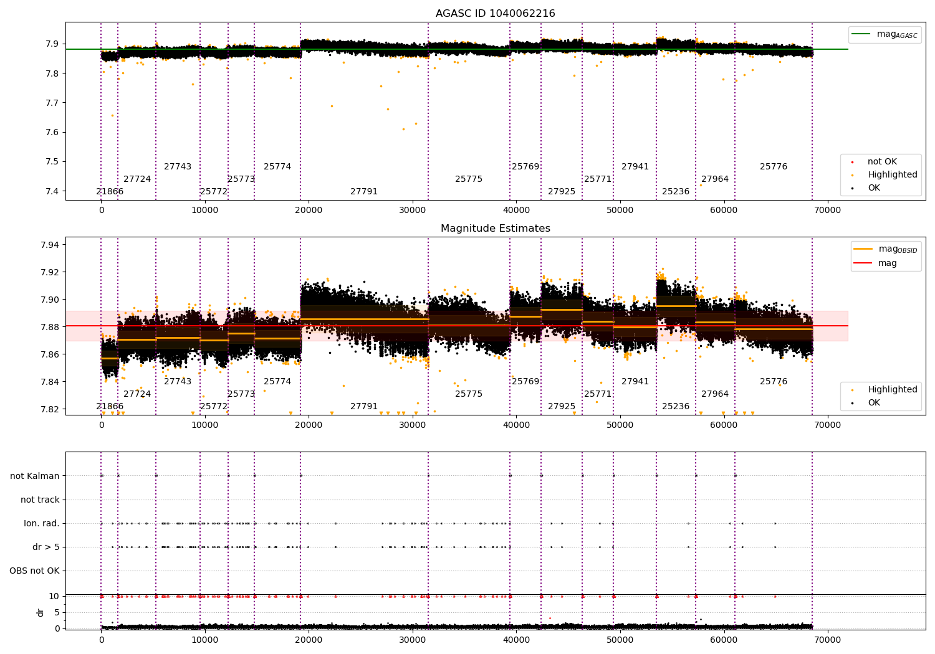The height and width of the screenshot is (654, 935).
Task: Click obsid 25236 in Magnitude Estimates plot
Action: coord(676,407)
